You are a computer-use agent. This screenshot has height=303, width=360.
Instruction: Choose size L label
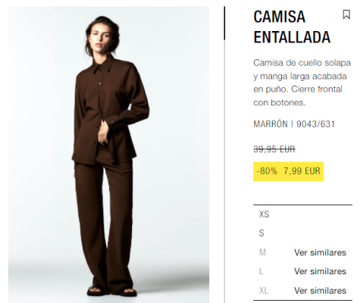(261, 271)
